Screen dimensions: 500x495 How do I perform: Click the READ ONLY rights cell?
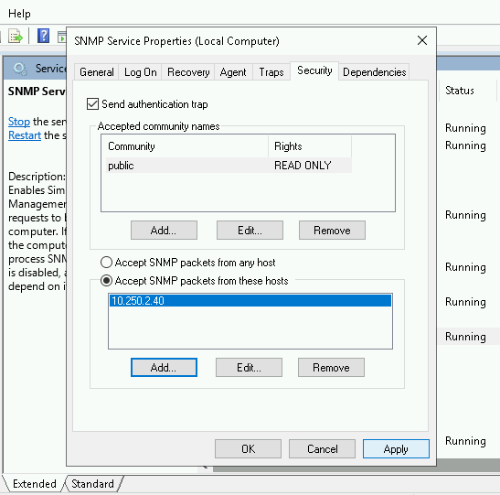(x=303, y=166)
